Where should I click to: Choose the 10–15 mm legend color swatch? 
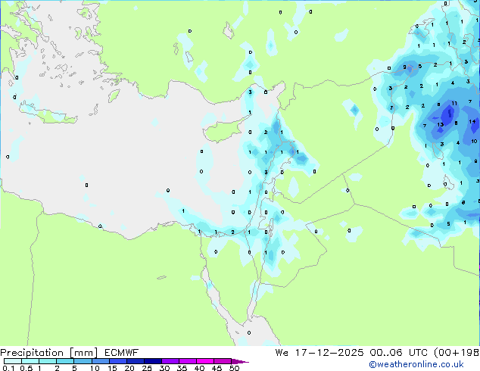click(x=100, y=361)
